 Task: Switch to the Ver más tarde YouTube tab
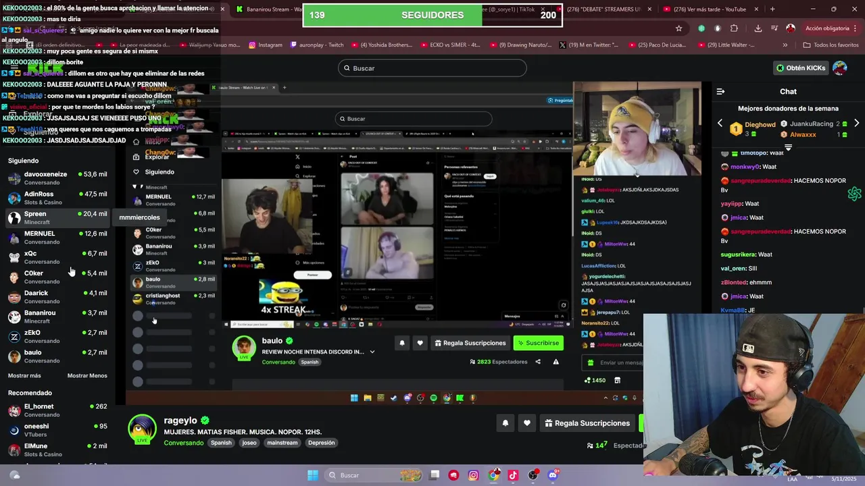[x=711, y=9]
